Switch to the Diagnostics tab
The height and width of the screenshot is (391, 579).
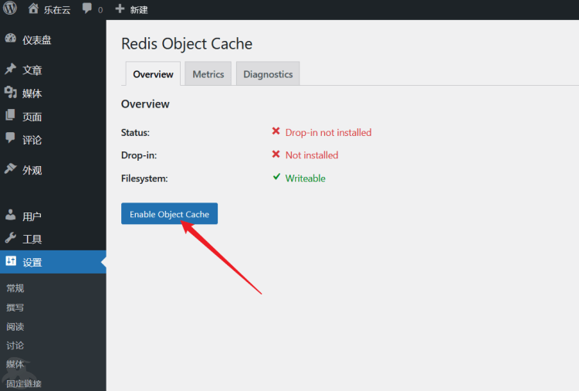(268, 74)
